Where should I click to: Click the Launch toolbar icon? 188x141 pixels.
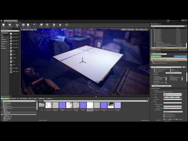[67, 25]
